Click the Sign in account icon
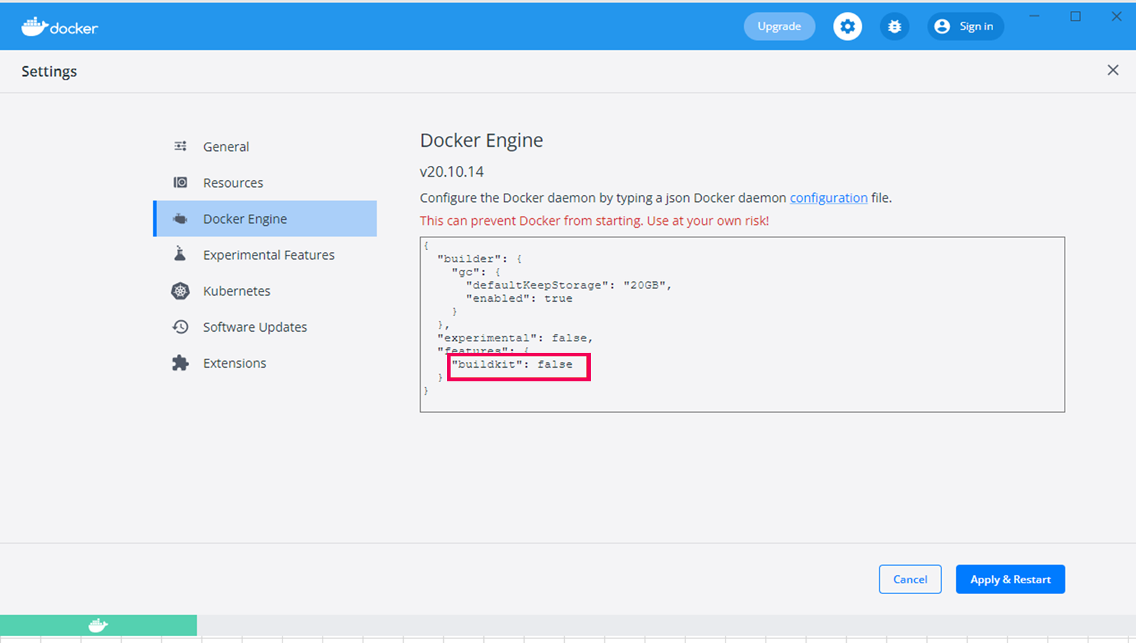 [942, 27]
